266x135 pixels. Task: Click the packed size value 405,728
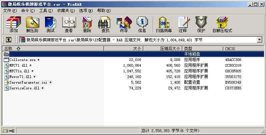pos(173,71)
